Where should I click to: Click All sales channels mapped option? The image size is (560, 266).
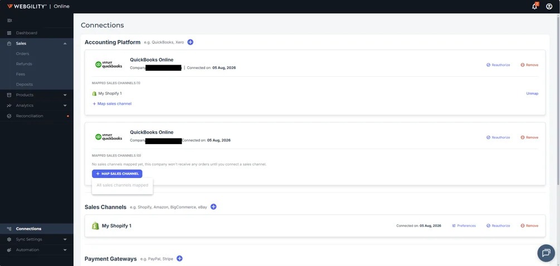(122, 185)
